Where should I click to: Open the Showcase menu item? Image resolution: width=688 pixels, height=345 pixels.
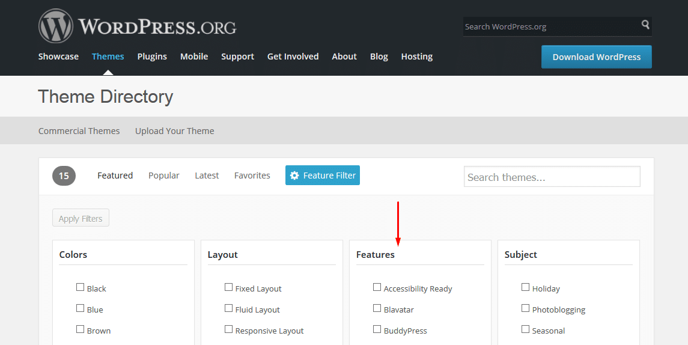click(58, 56)
